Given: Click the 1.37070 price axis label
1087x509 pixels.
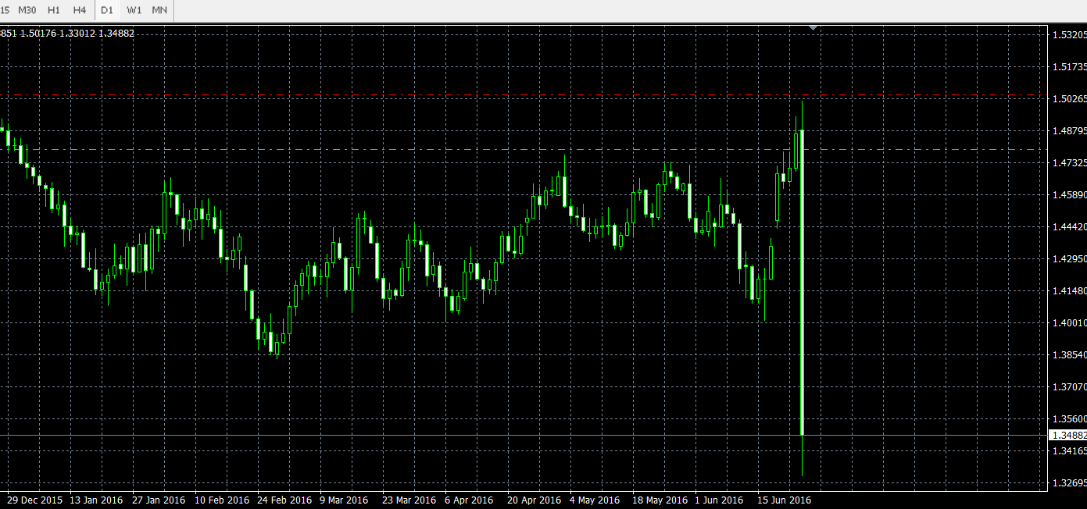Looking at the screenshot, I should point(1069,387).
